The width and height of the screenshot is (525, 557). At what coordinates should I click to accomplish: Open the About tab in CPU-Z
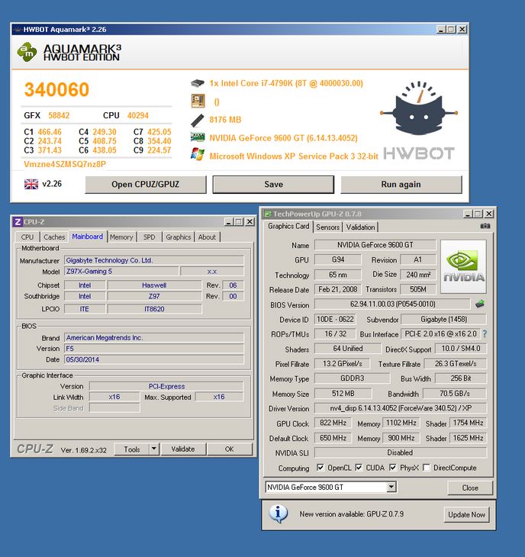tap(207, 237)
